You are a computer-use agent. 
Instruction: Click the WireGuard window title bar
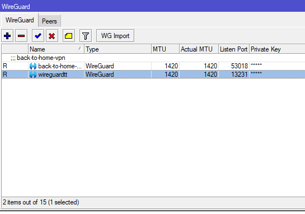152,6
